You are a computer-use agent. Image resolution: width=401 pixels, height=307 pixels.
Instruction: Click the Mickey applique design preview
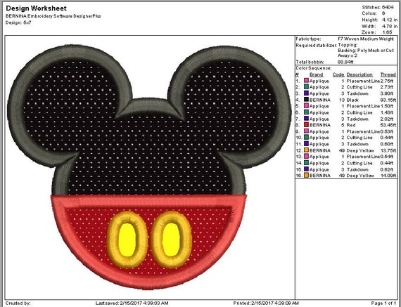[x=150, y=167]
